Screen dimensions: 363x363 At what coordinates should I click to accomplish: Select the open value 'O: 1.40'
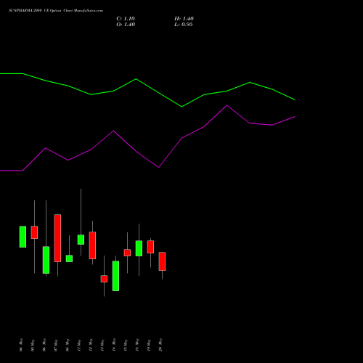click(x=126, y=25)
